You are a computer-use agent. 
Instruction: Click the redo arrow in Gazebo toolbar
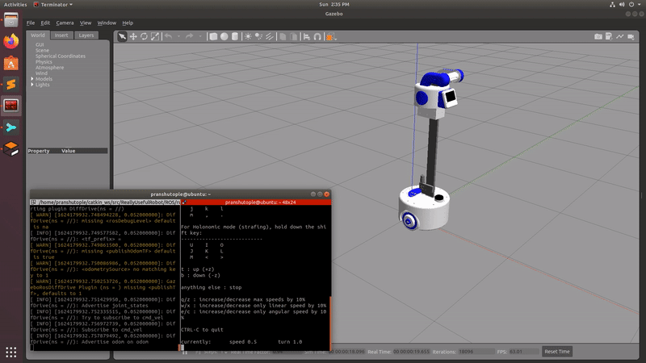pos(189,36)
